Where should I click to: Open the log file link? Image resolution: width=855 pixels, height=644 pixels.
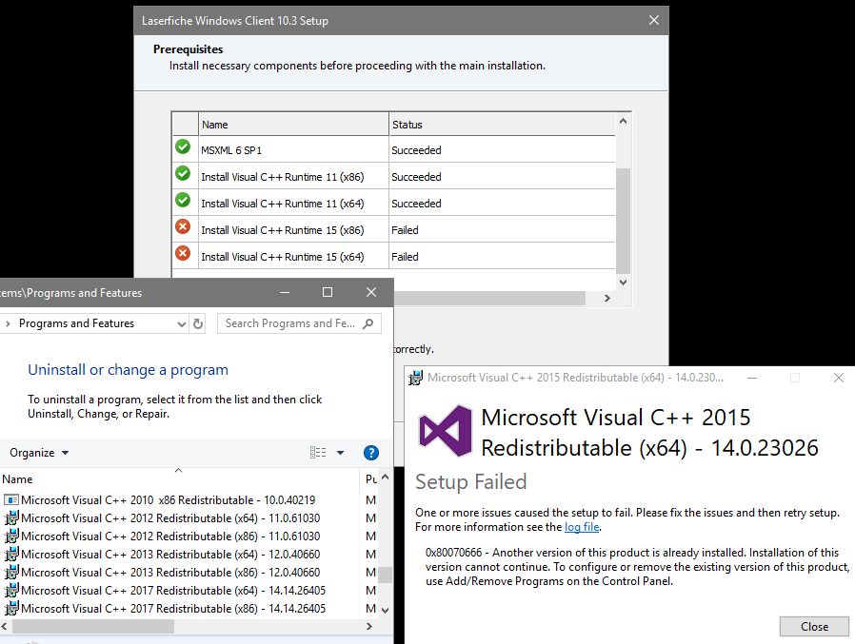click(582, 527)
